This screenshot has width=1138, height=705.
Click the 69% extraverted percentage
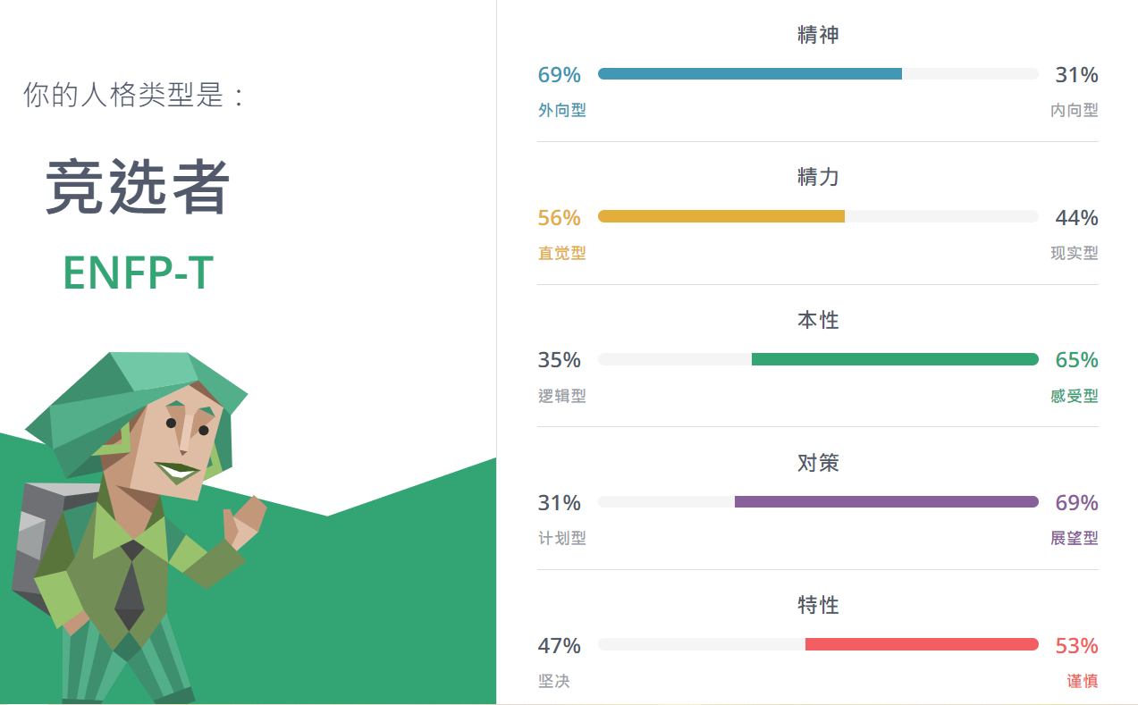(559, 75)
